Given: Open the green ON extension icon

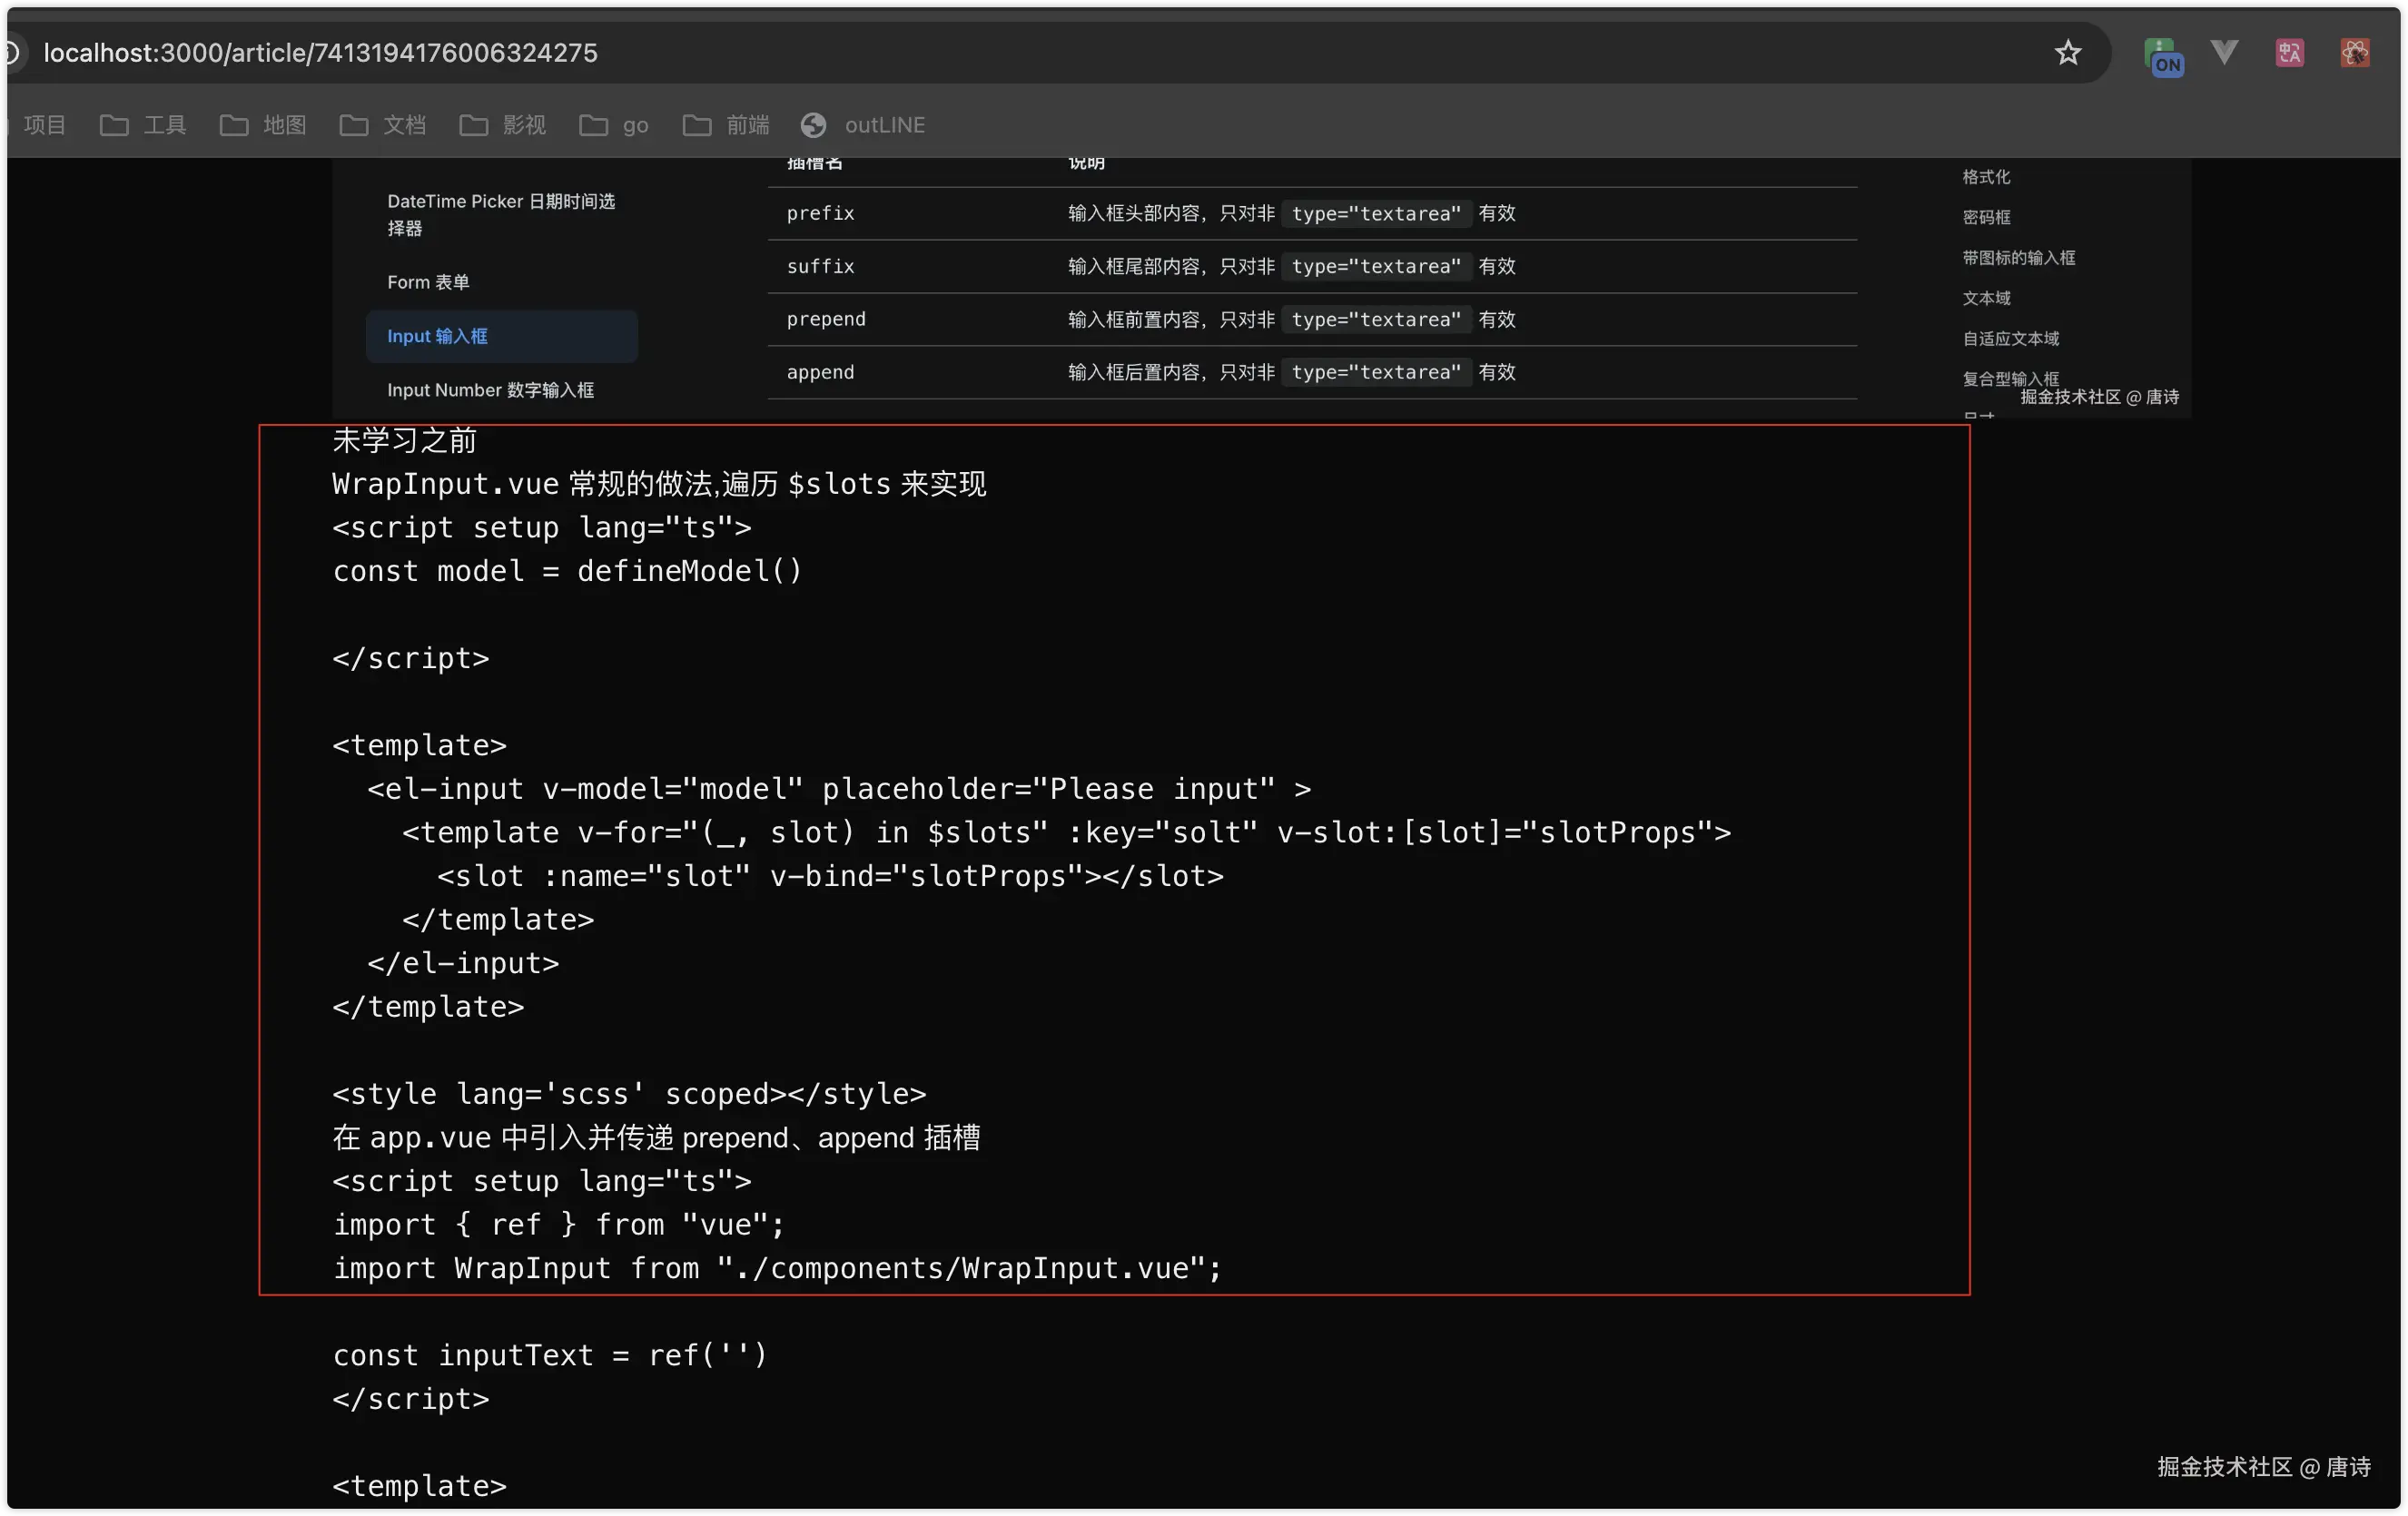Looking at the screenshot, I should pos(2162,55).
